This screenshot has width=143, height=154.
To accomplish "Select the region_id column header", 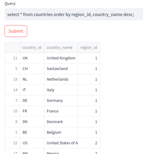I will pyautogui.click(x=89, y=47).
